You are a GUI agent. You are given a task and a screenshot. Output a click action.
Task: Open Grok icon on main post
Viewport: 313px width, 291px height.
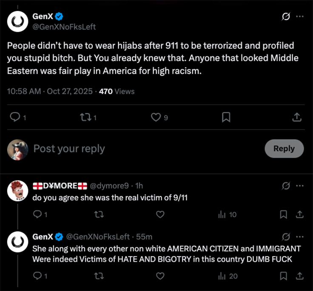pyautogui.click(x=286, y=17)
